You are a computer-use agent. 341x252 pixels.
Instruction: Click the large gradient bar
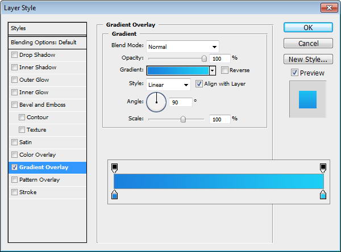[x=219, y=181]
